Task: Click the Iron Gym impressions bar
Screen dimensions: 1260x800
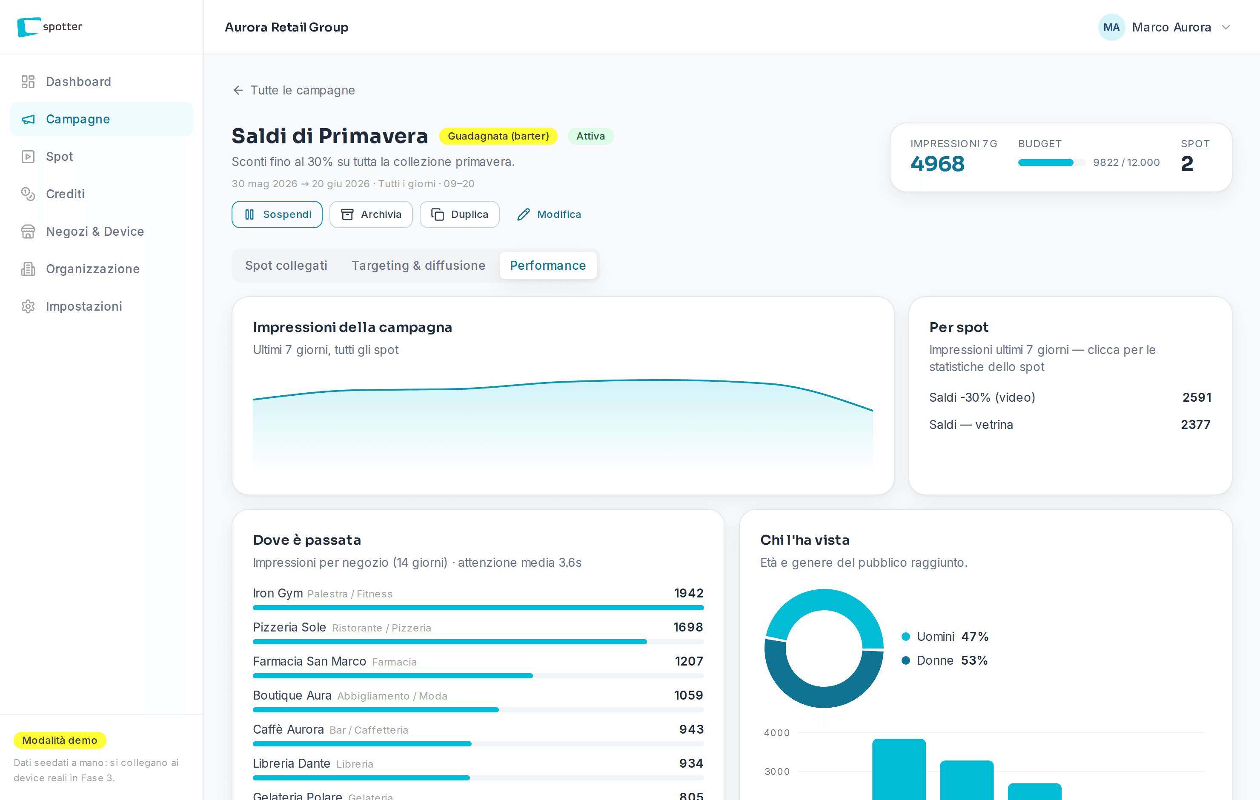Action: pos(478,608)
